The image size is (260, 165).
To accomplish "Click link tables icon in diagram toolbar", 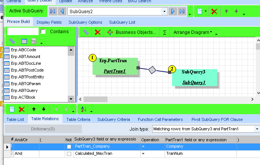I will tap(86, 32).
